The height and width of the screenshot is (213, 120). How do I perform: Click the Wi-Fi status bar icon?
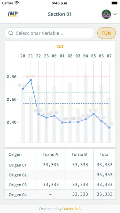click(17, 3)
